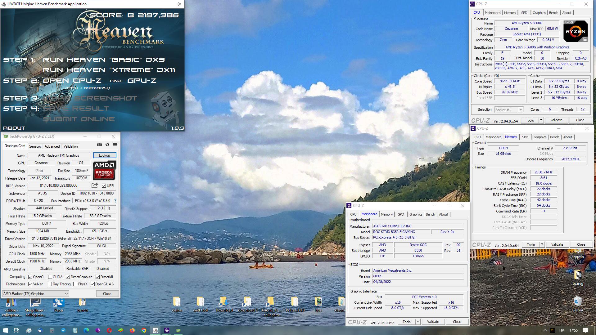Open the ciaina folder on the desktop
Screen dimensions: 596x335
(177, 304)
